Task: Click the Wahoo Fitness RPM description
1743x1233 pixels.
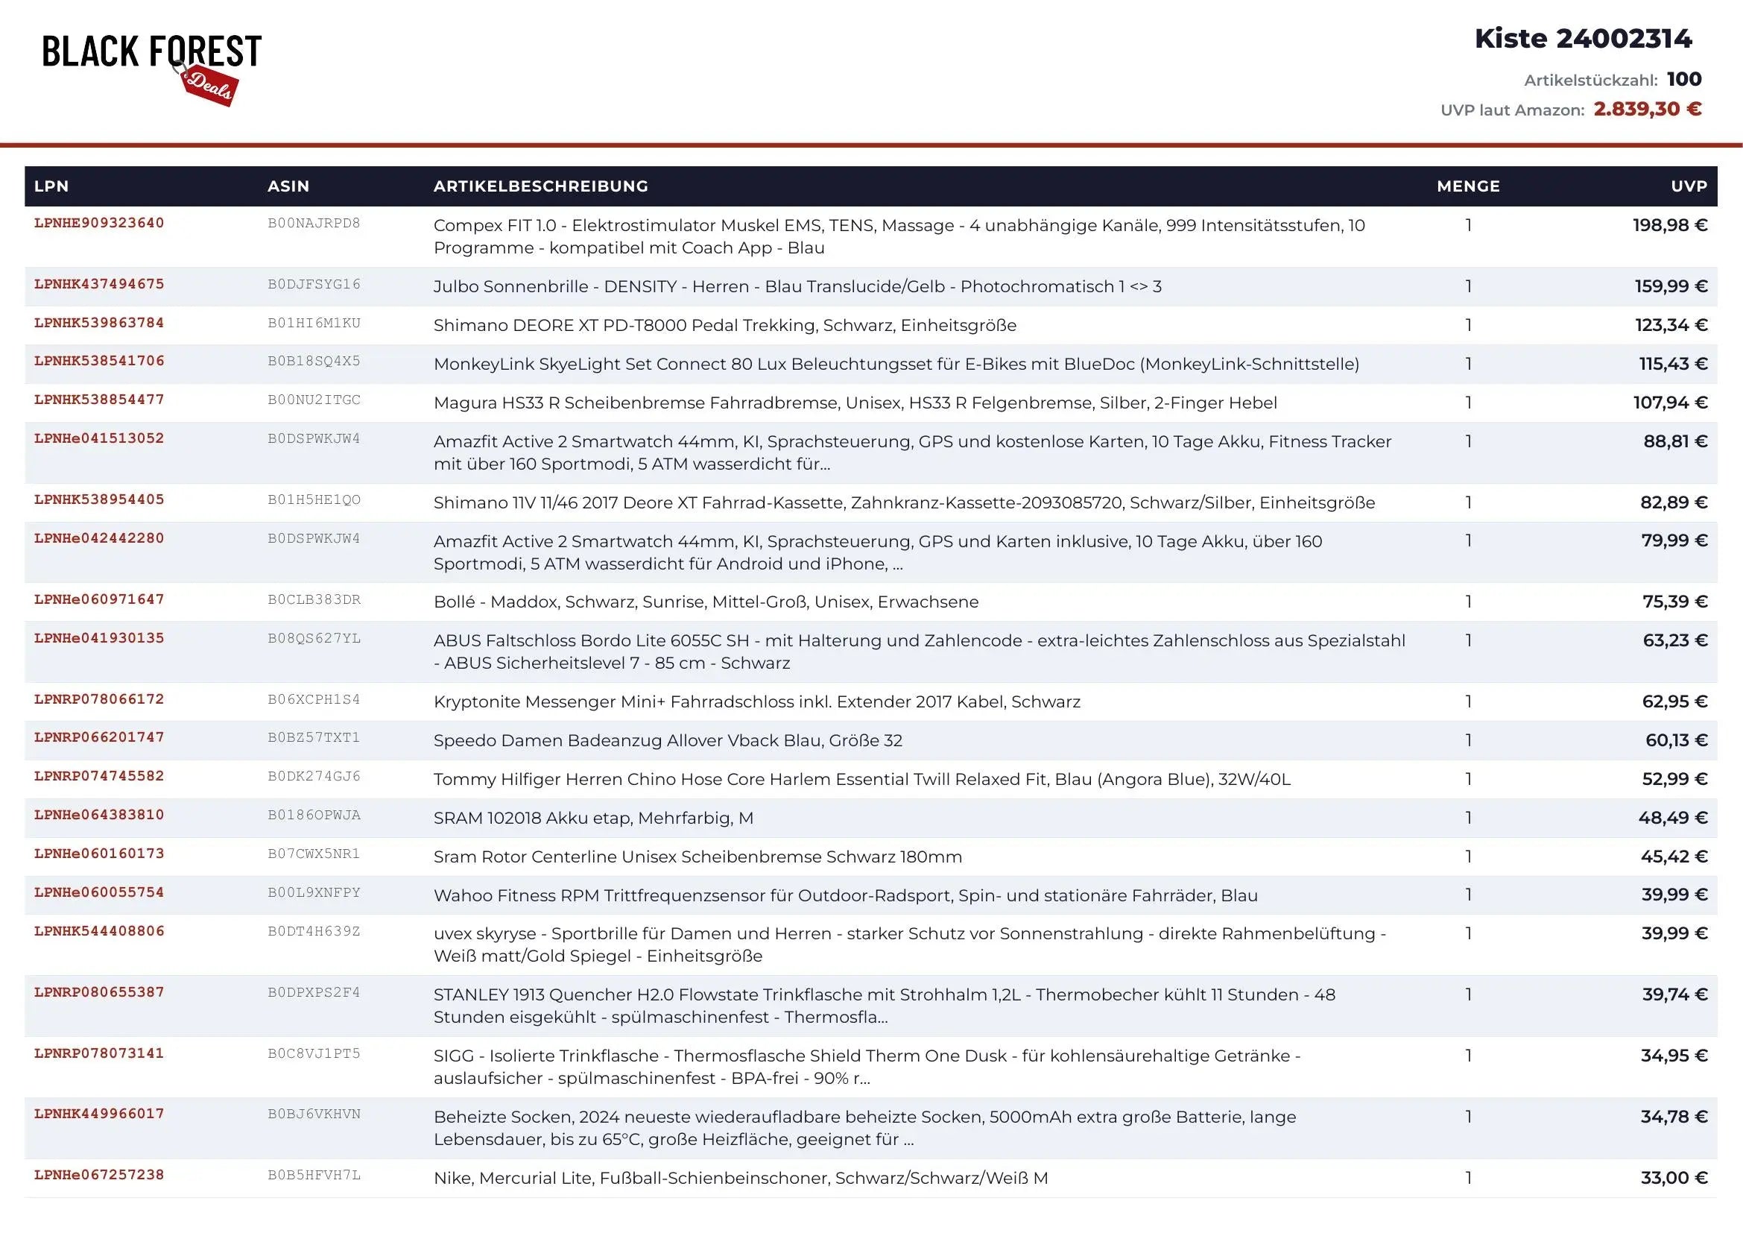Action: (846, 896)
